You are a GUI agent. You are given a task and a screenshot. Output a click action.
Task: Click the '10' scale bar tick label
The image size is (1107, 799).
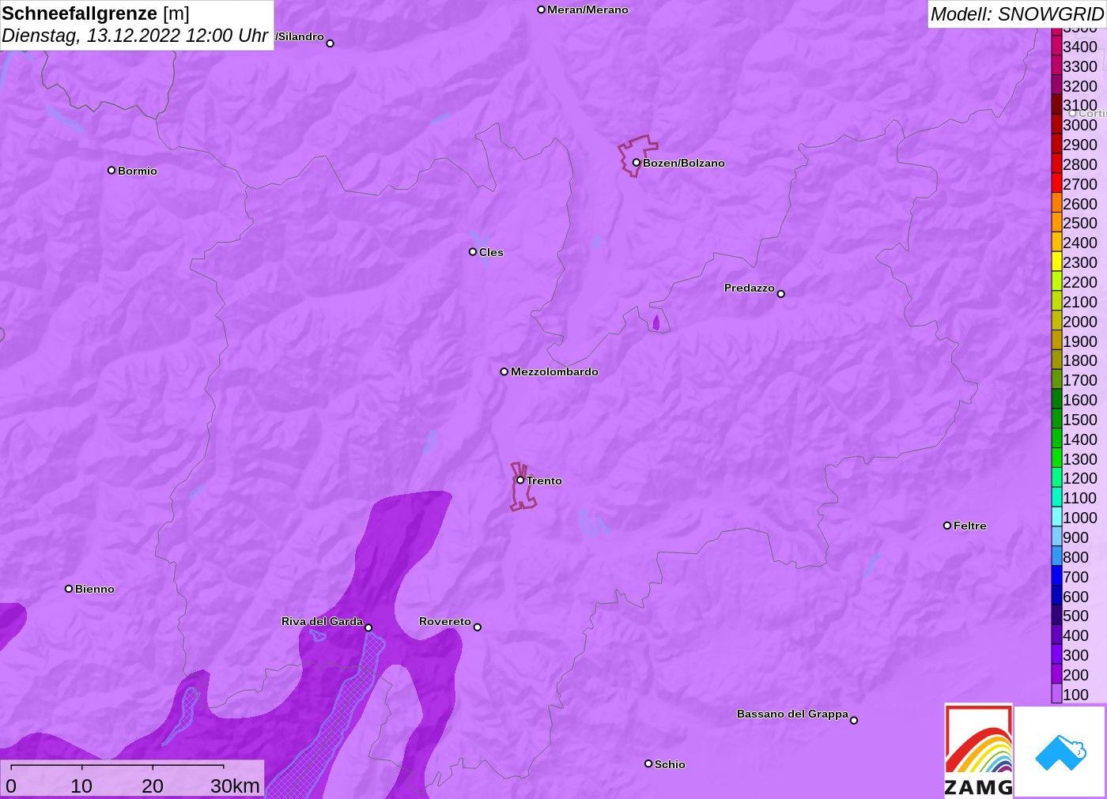81,786
